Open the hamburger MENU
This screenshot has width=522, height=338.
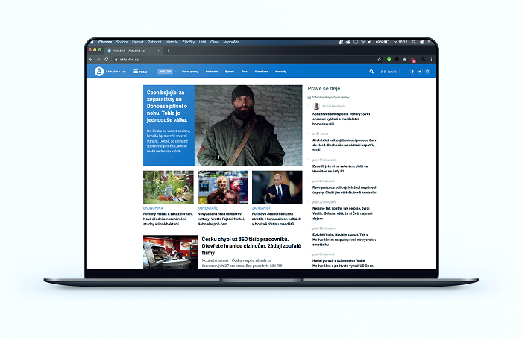[x=140, y=72]
